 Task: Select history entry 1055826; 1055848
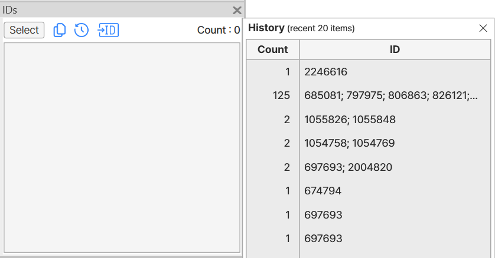click(x=350, y=120)
